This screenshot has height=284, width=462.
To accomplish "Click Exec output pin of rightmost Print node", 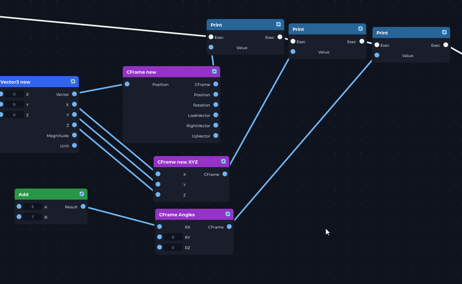I will pyautogui.click(x=446, y=45).
